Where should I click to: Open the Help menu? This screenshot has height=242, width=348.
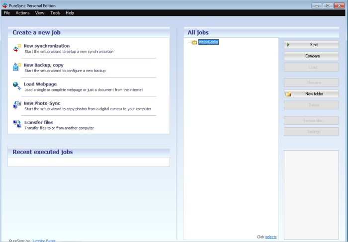point(70,13)
